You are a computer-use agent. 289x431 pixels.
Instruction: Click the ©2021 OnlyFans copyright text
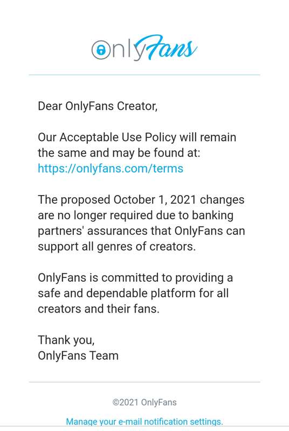click(x=144, y=402)
